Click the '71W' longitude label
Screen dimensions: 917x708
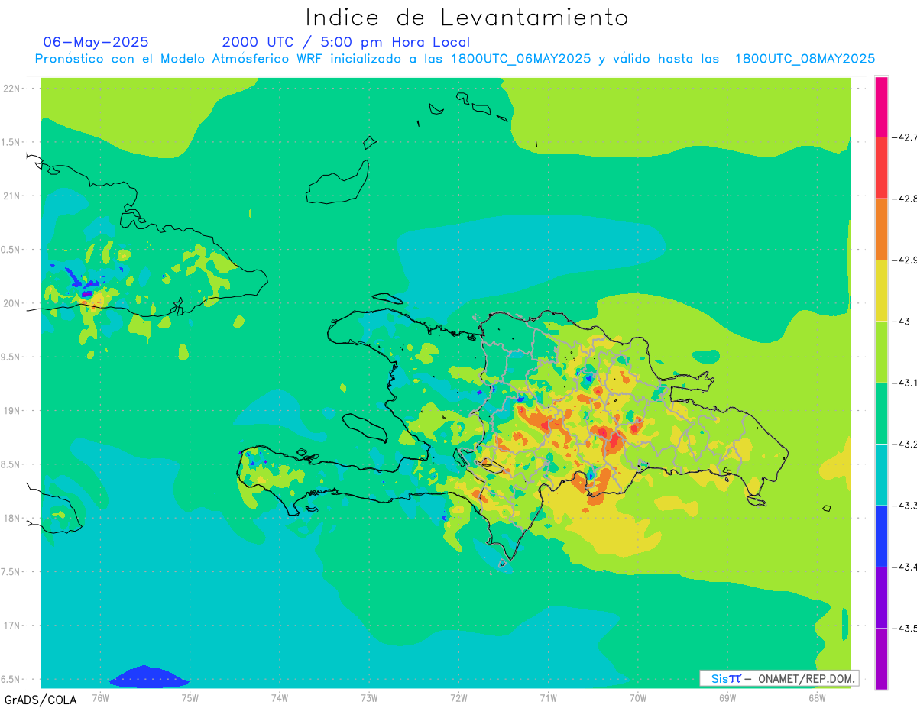(548, 697)
